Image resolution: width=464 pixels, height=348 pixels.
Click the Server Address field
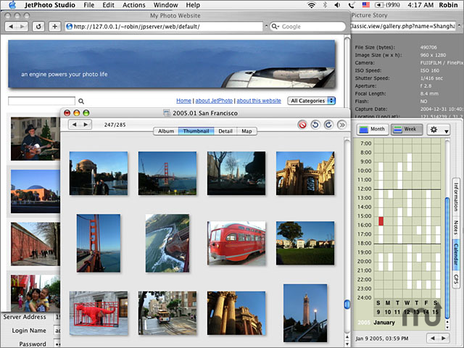[x=57, y=317]
